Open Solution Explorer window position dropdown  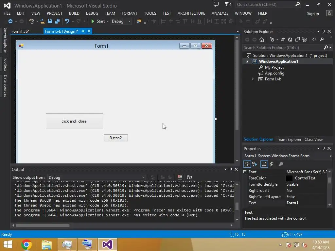[x=318, y=31]
